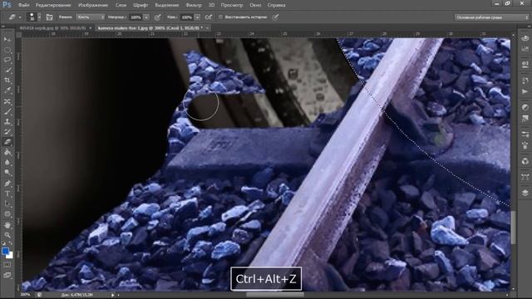Open the Layers panel icon in right dock
The height and width of the screenshot is (299, 532).
pos(525,193)
